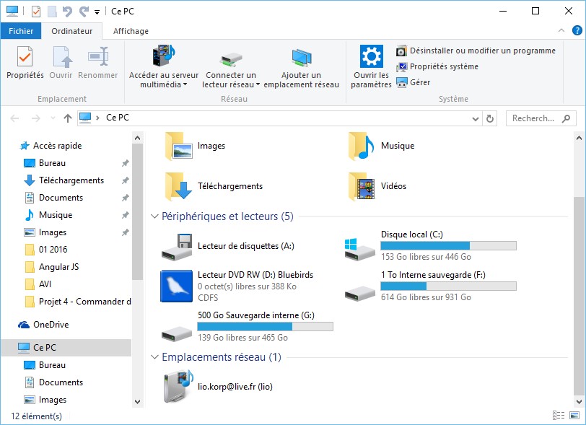Click the Disque local C: usage bar
The image size is (586, 425).
(449, 245)
